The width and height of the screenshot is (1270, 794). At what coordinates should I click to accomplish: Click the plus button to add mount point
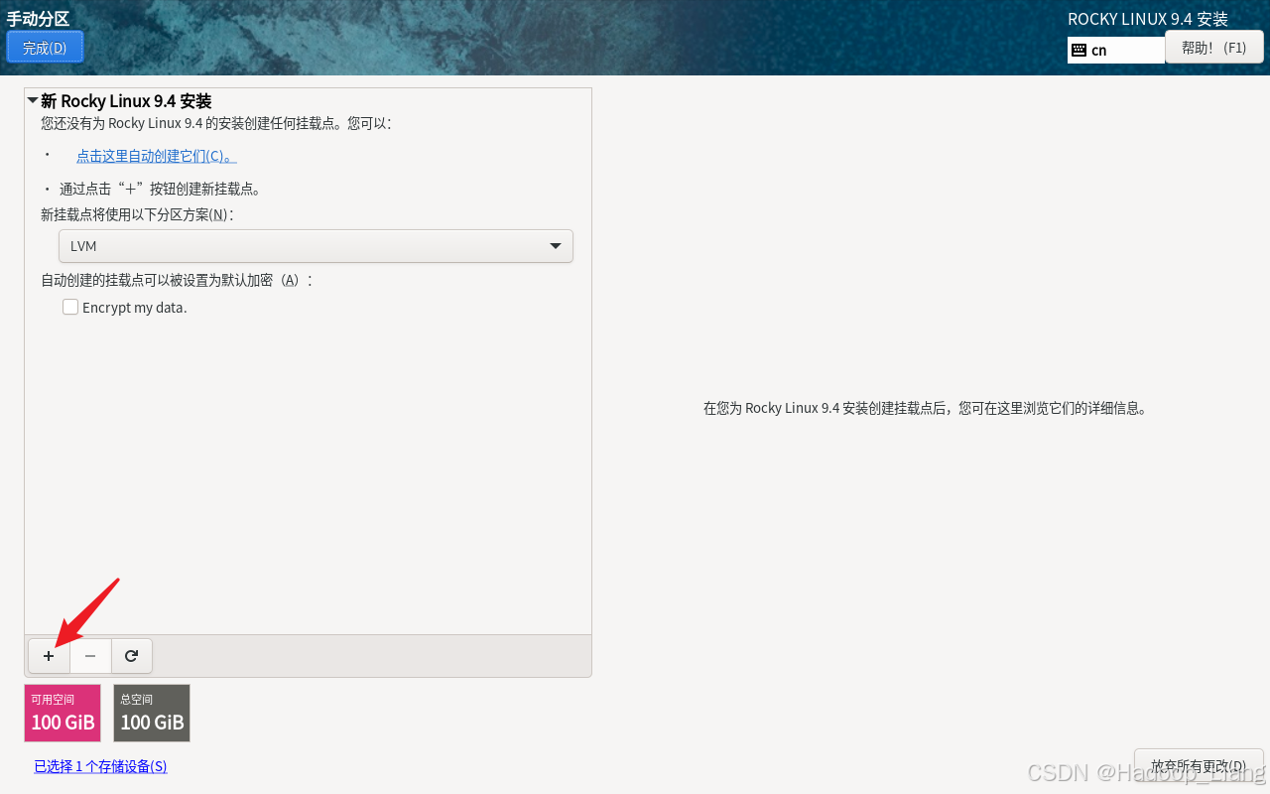[49, 656]
